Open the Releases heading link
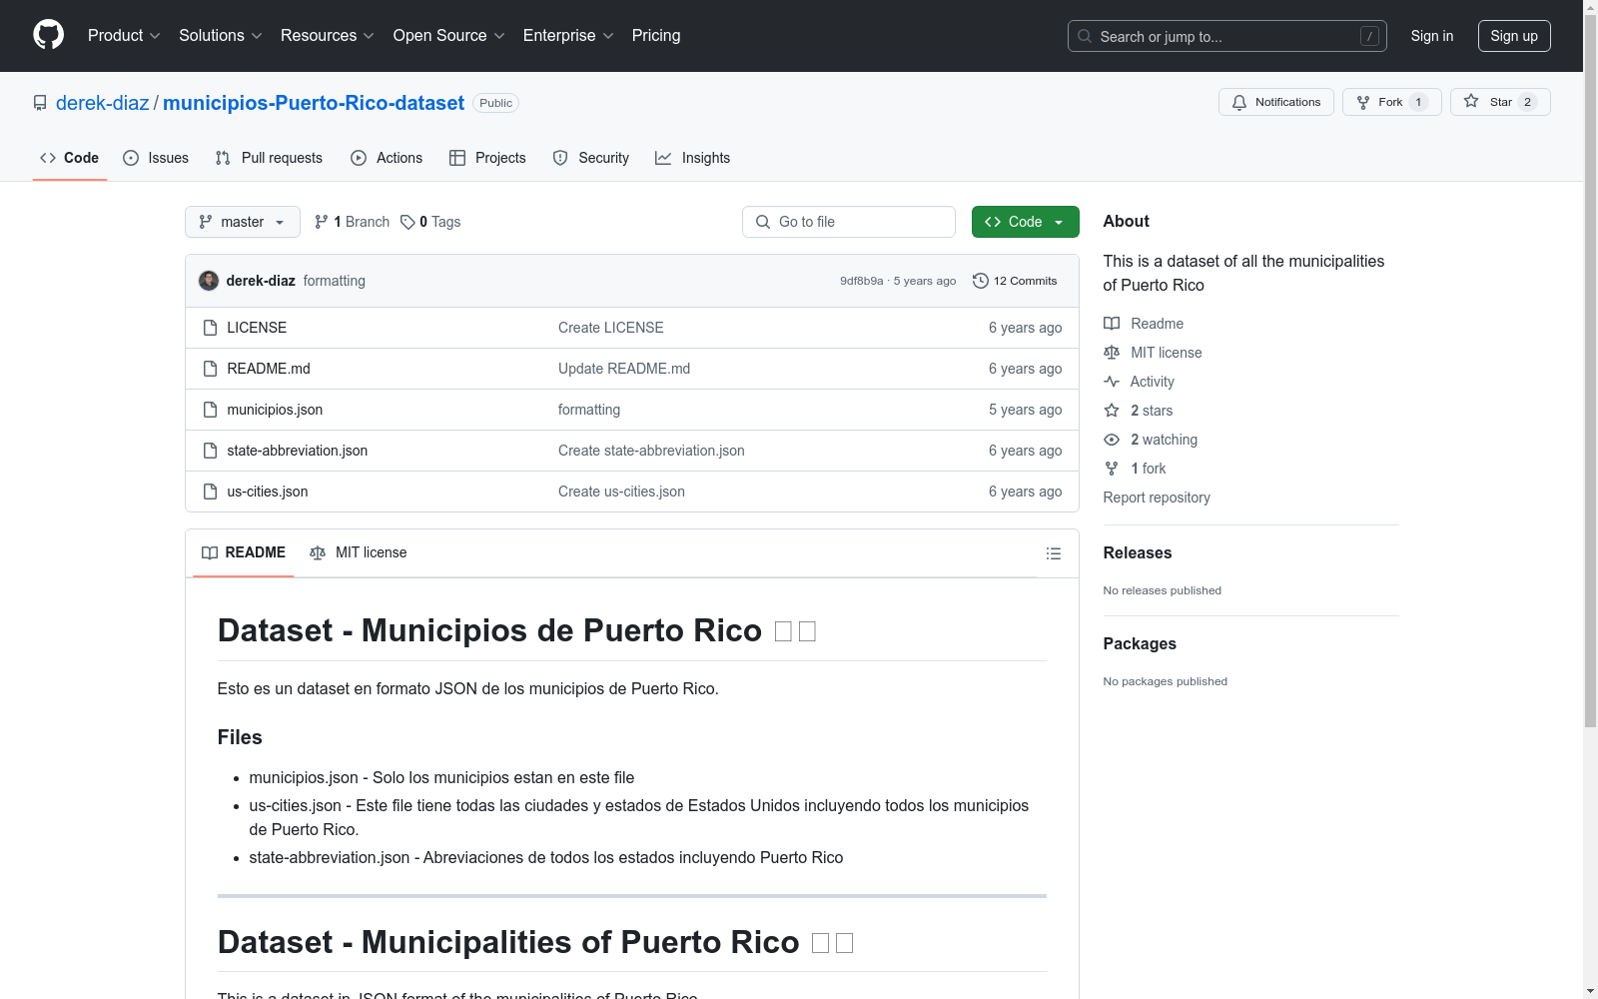 pos(1138,553)
